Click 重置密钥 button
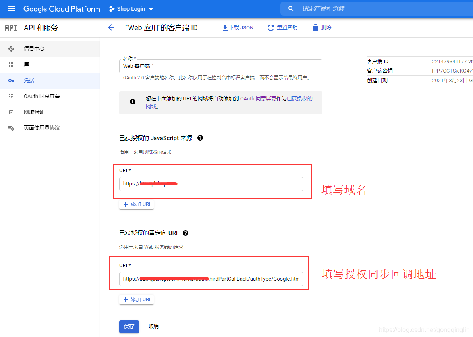 283,28
